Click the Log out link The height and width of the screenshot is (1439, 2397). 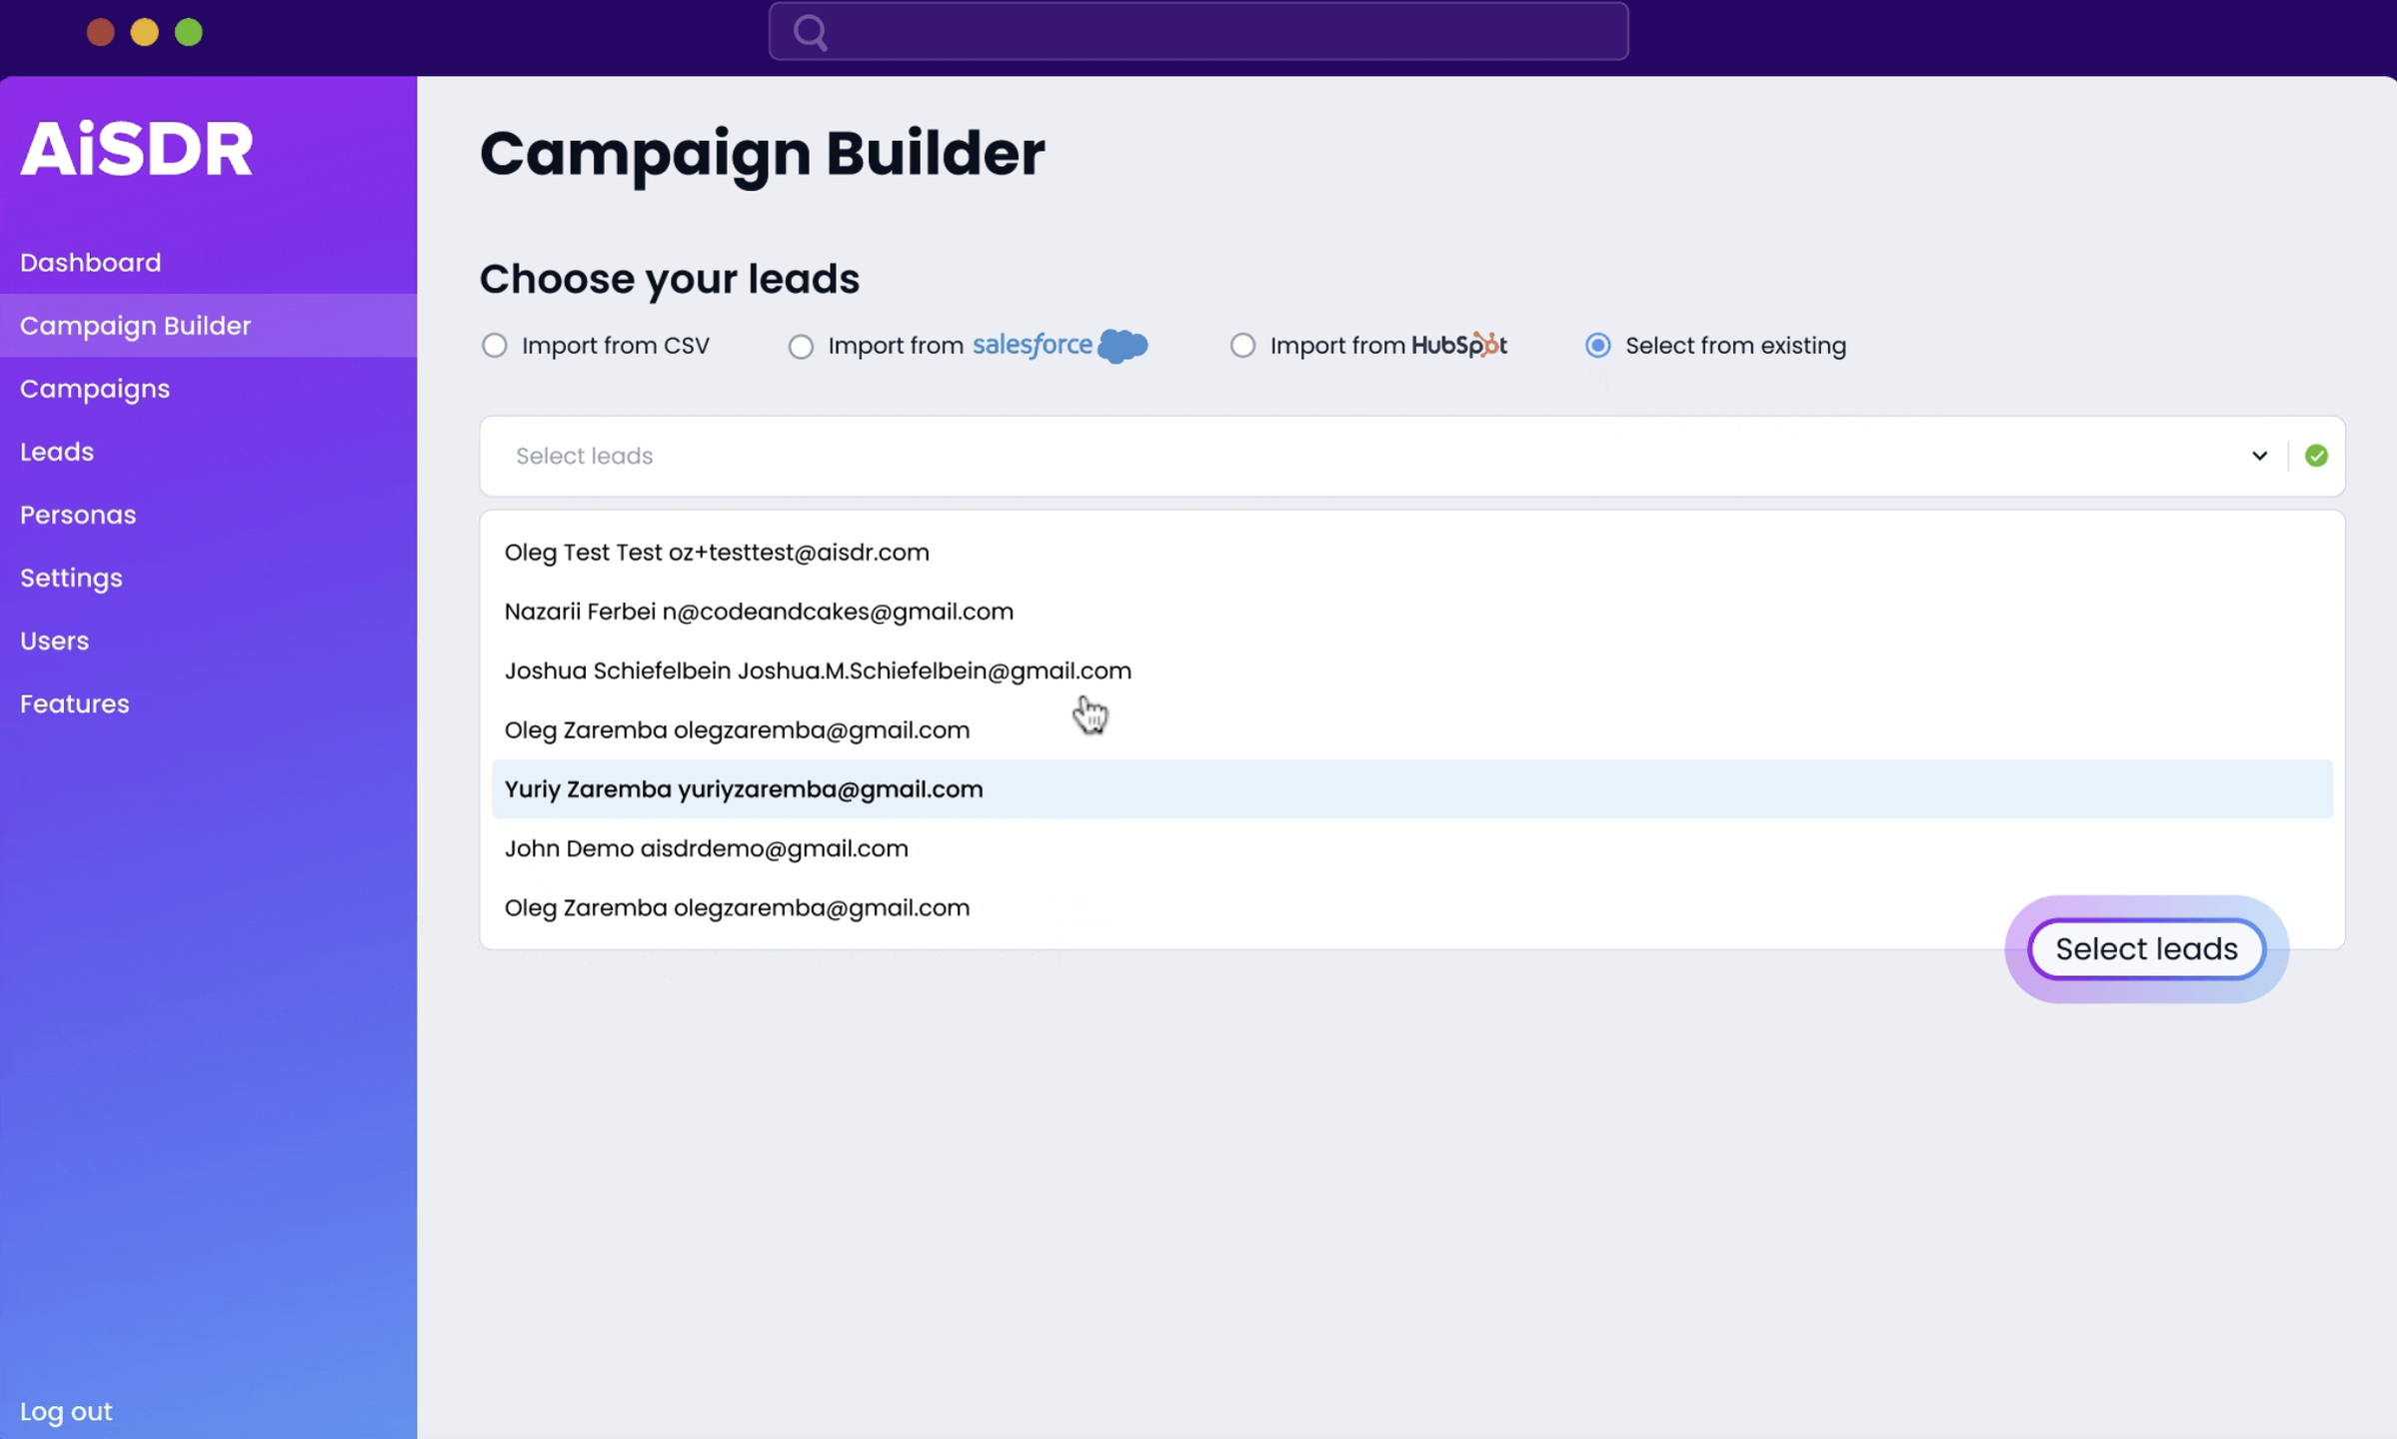point(66,1411)
